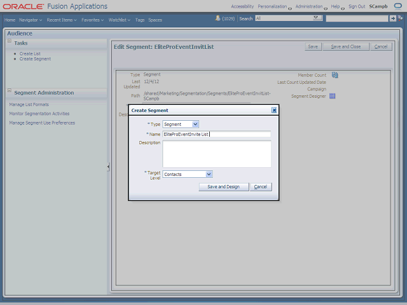Go to Home

pyautogui.click(x=10, y=20)
